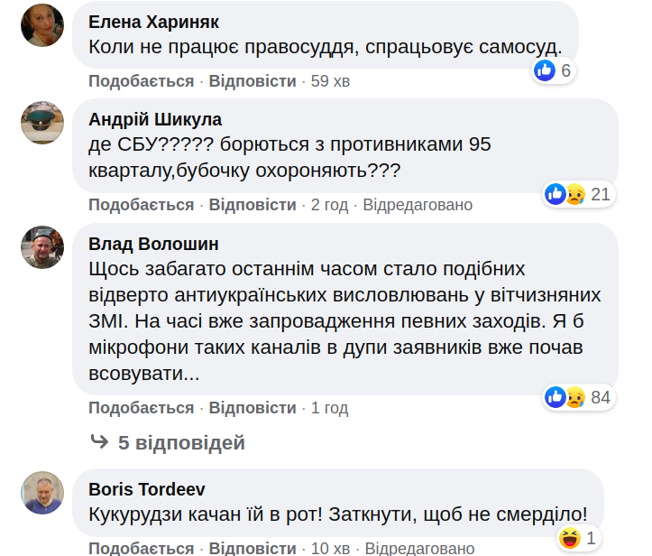Click laughing reaction on Boris Tordeev's comment
This screenshot has height=556, width=652.
pyautogui.click(x=569, y=539)
